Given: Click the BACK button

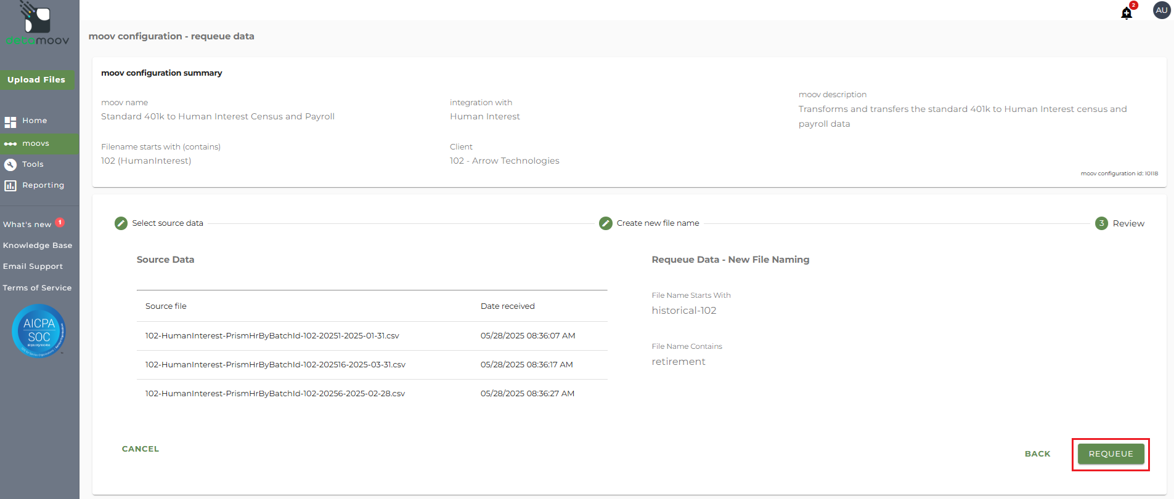Looking at the screenshot, I should [1037, 454].
